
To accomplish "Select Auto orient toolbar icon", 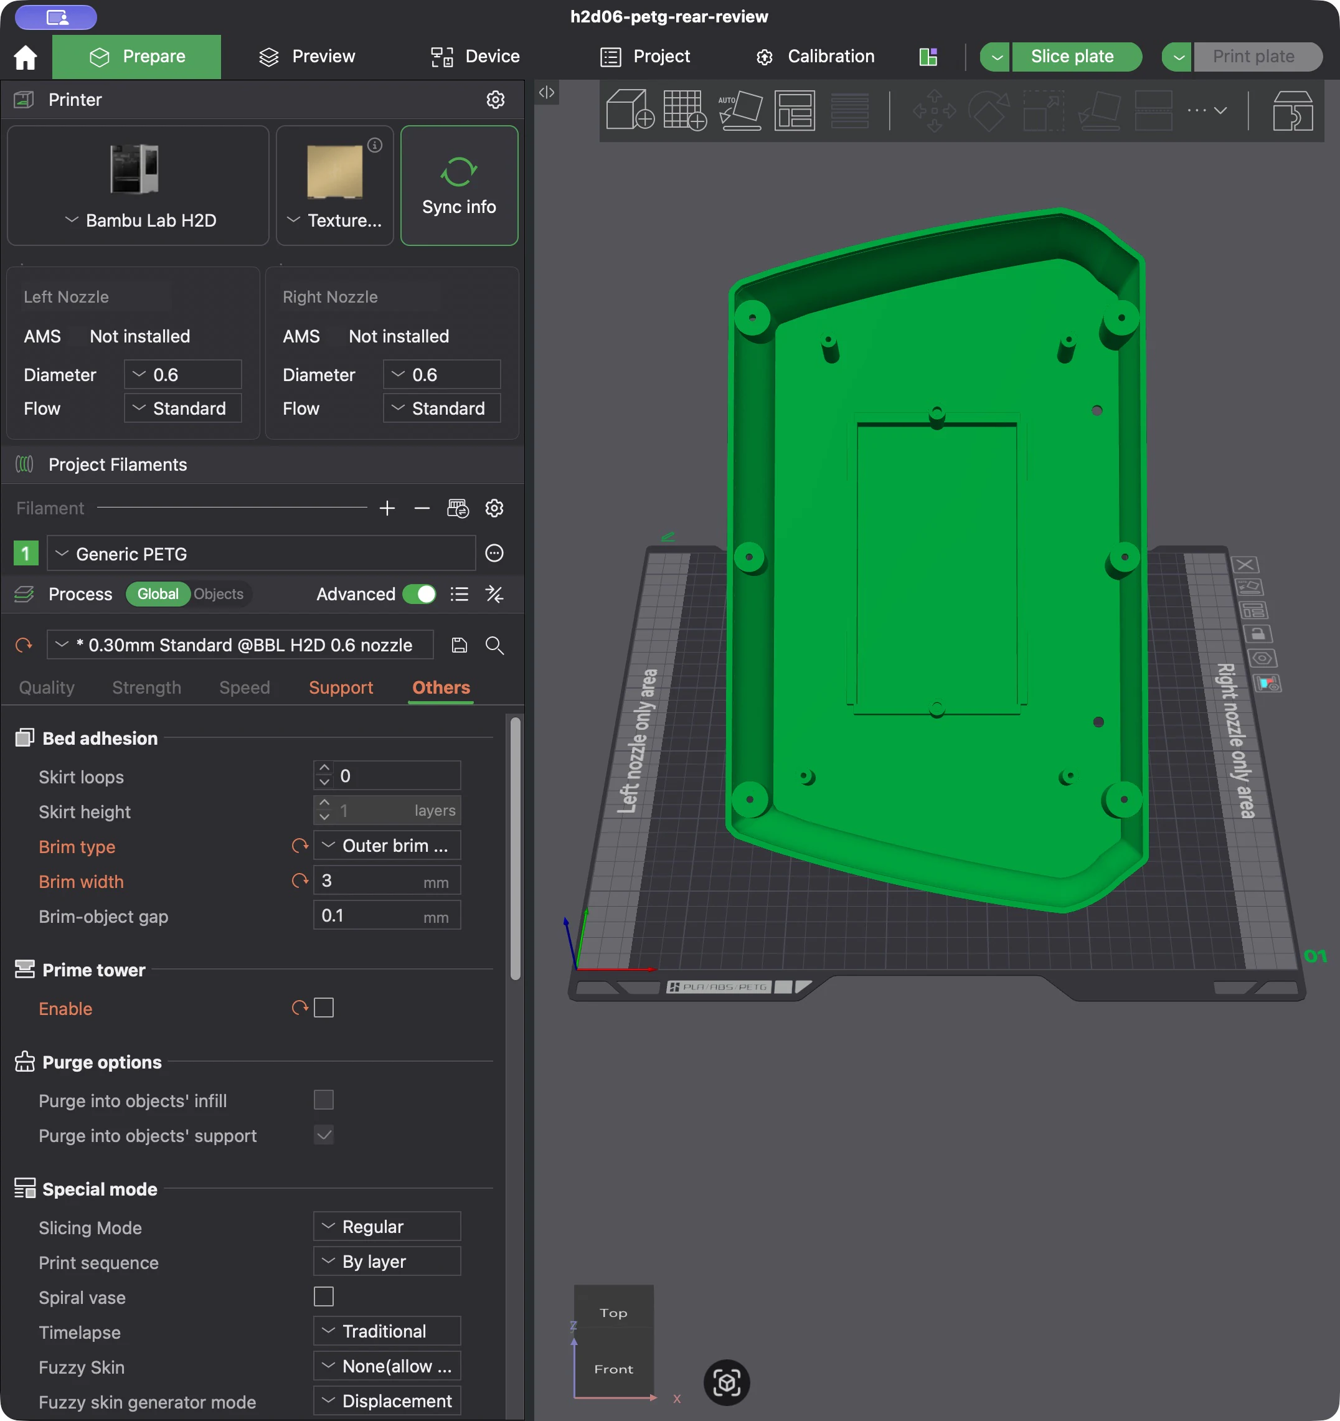I will 740,110.
